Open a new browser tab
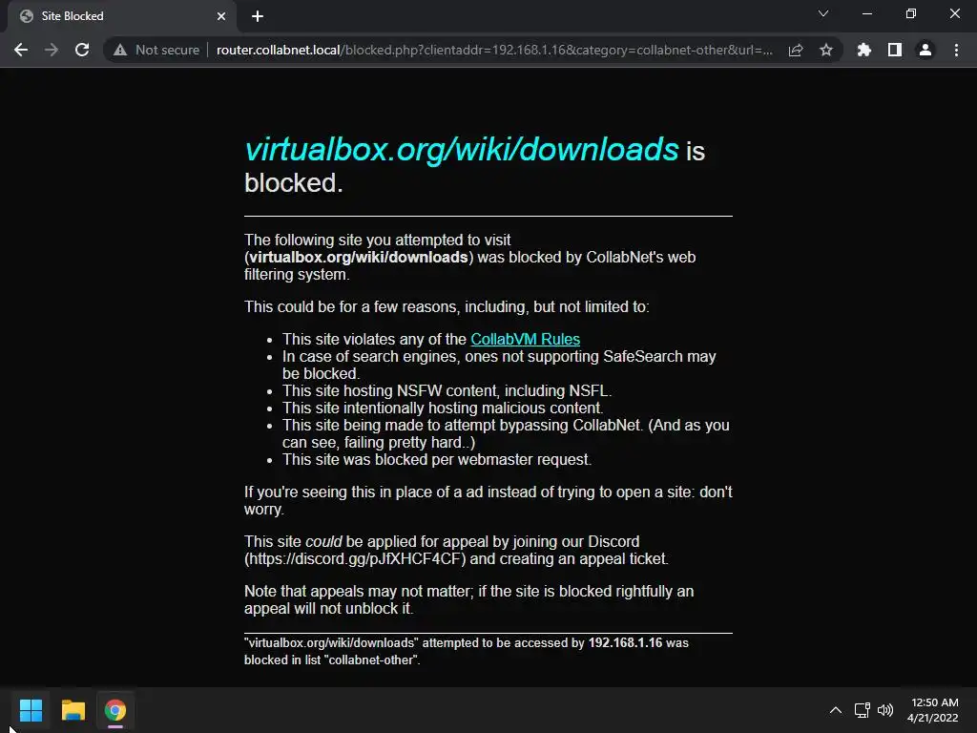Viewport: 977px width, 733px height. (258, 16)
